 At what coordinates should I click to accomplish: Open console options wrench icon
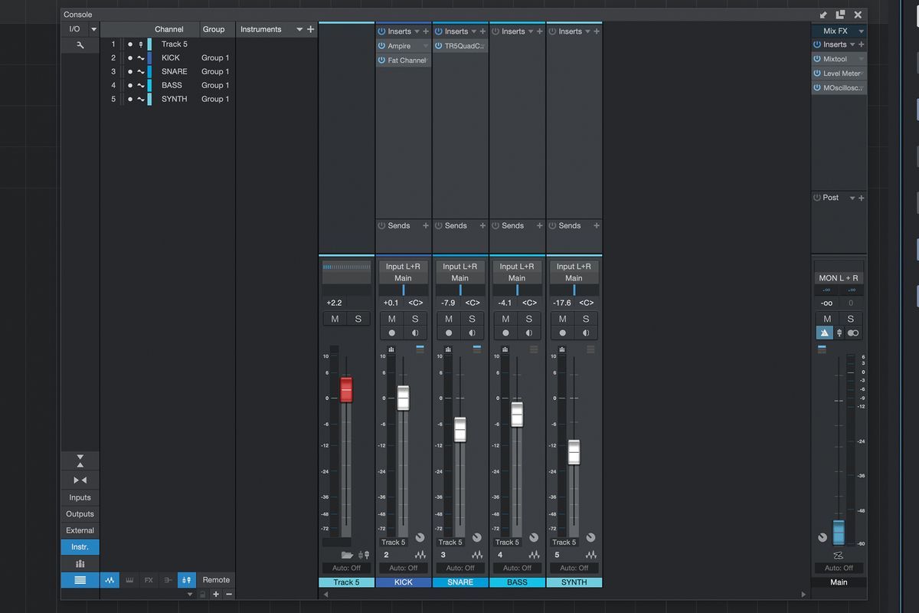pos(80,45)
